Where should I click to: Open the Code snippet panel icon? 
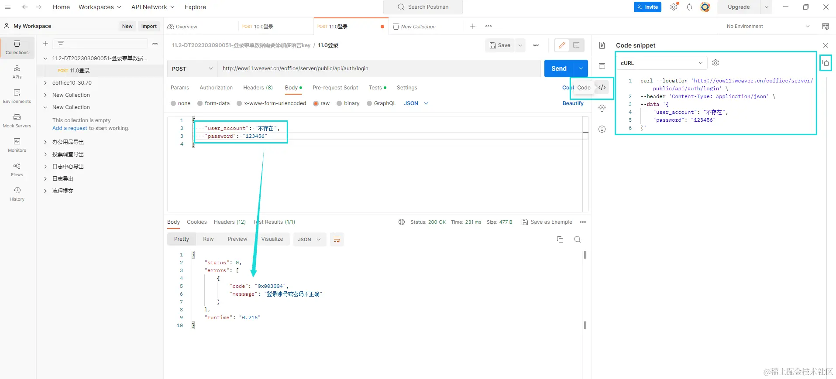coord(602,87)
